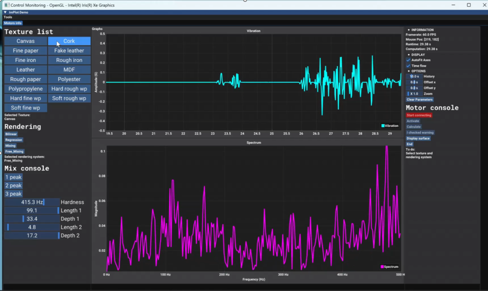This screenshot has width=488, height=291.
Task: Choose the Free_Mixing rendering system
Action: [14, 151]
